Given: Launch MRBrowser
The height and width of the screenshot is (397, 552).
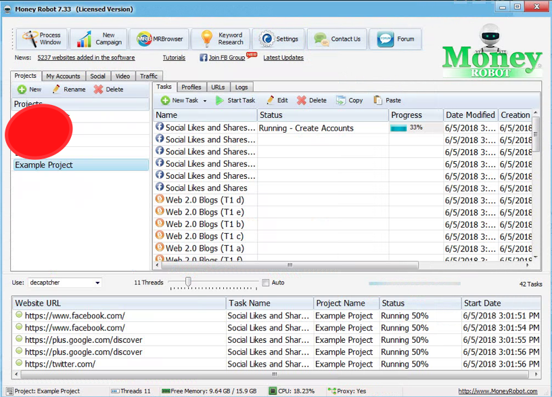Looking at the screenshot, I should [x=160, y=39].
